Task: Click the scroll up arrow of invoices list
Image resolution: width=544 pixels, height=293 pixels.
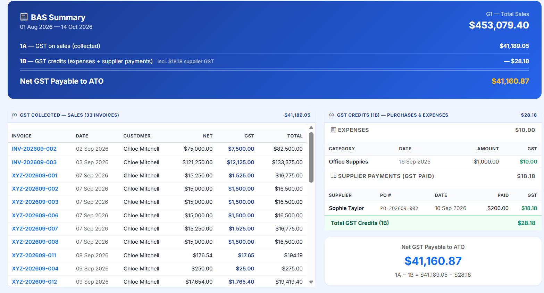Action: (x=311, y=128)
